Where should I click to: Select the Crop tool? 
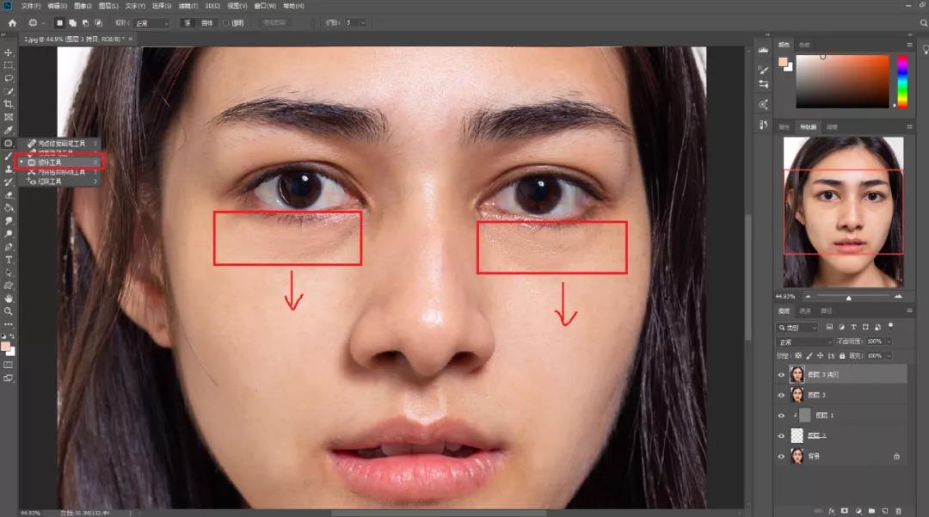pyautogui.click(x=9, y=104)
